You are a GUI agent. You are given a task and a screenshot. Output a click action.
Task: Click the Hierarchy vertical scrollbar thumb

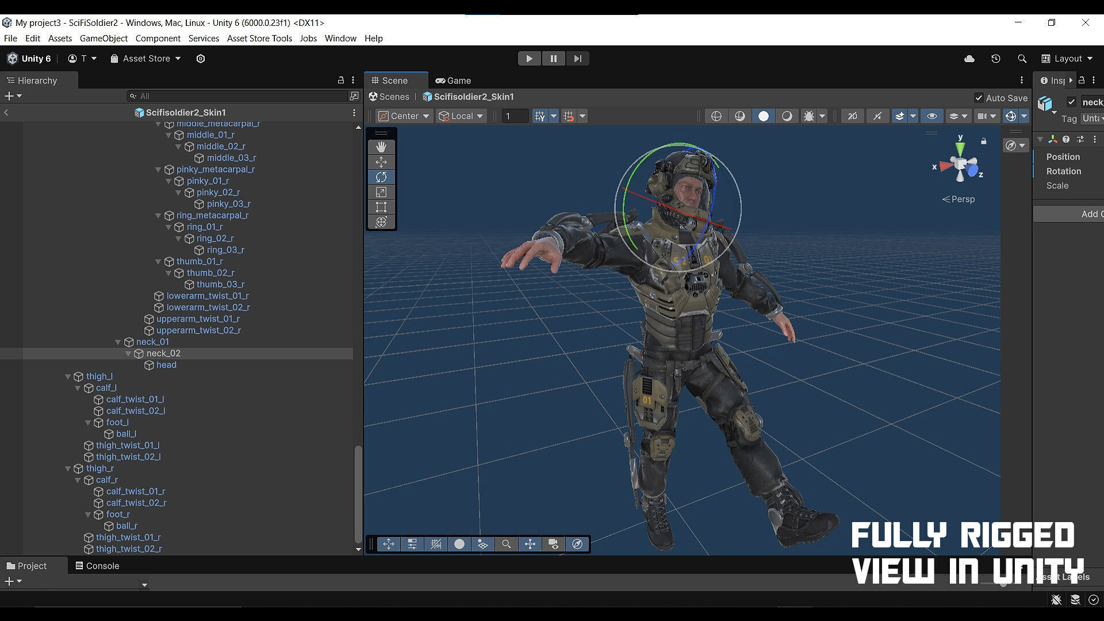[x=358, y=493]
